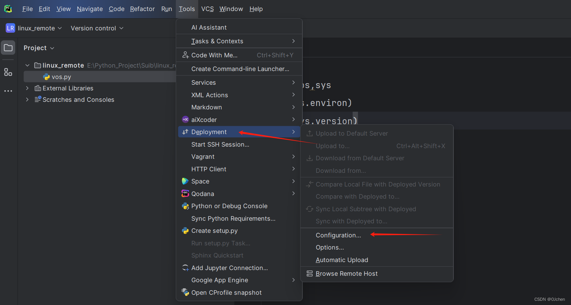The height and width of the screenshot is (305, 571).
Task: Open the View menu
Action: click(x=64, y=9)
